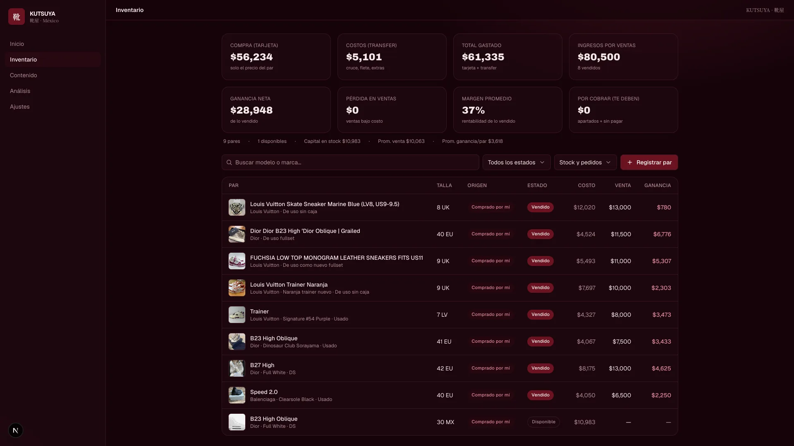Click Disponible badge on B23 Full White row
Image resolution: width=794 pixels, height=446 pixels.
click(x=543, y=422)
